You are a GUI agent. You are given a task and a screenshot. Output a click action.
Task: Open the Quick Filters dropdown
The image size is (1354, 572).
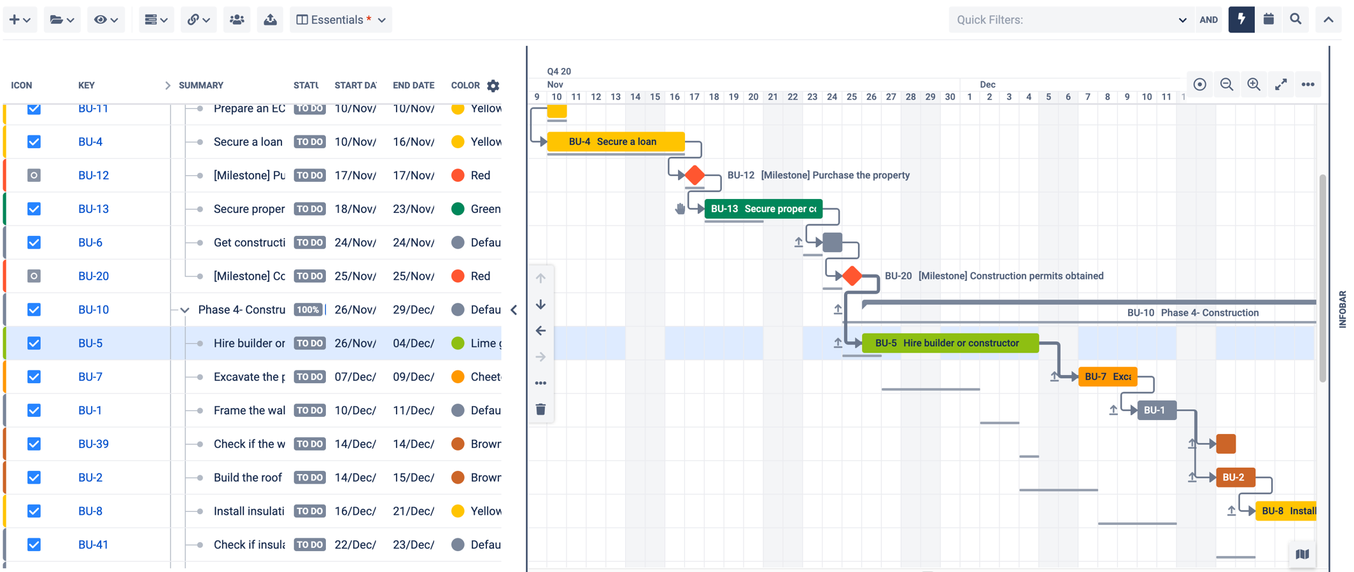tap(1069, 20)
